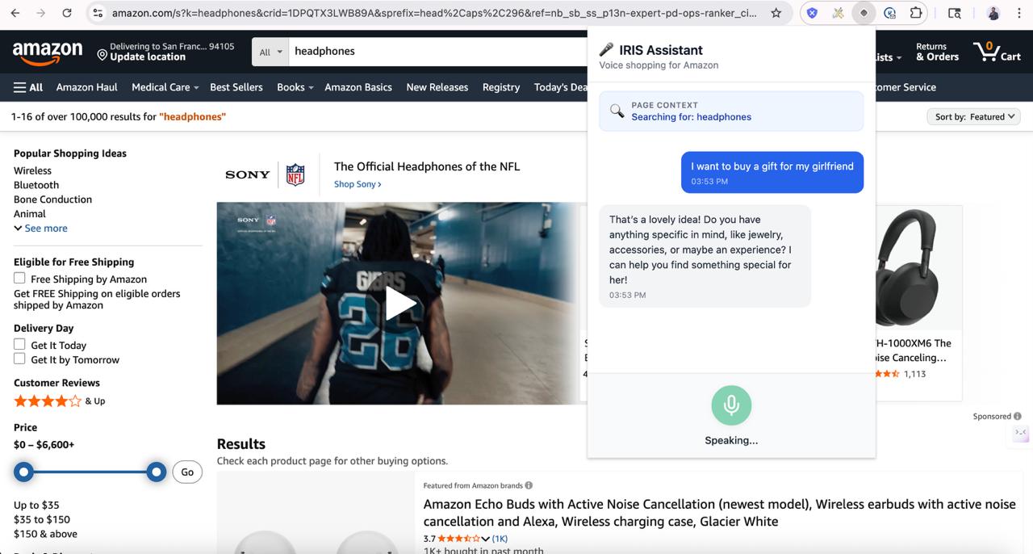Play the Sony NFL video
Image resolution: width=1033 pixels, height=554 pixels.
[399, 304]
